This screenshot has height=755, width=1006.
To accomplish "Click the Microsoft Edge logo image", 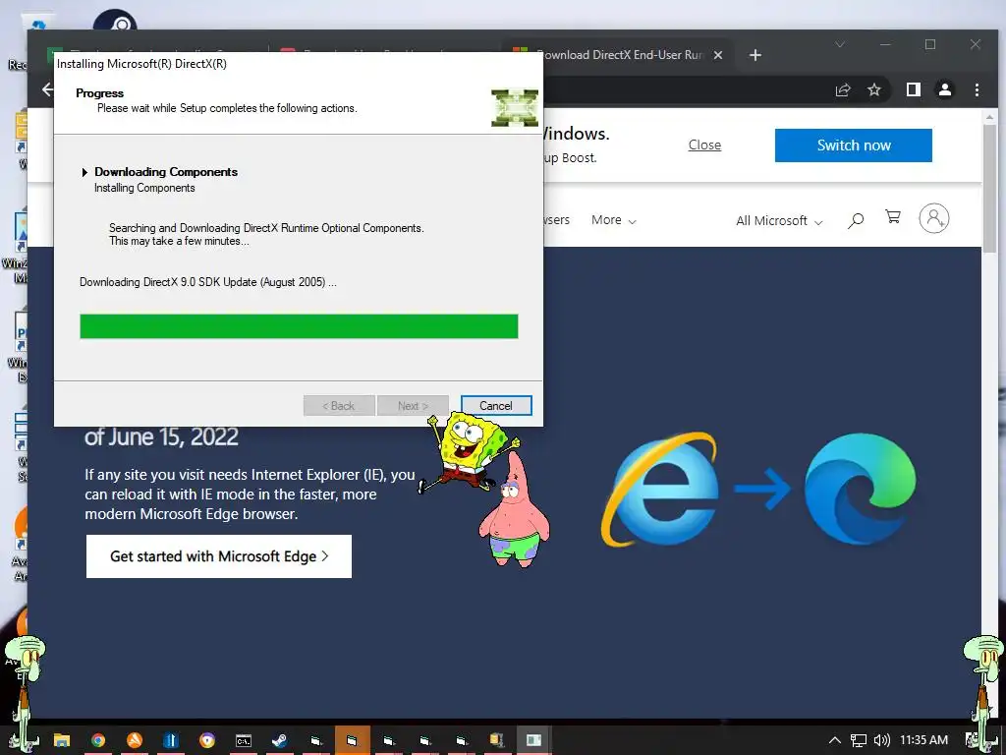I will point(861,490).
